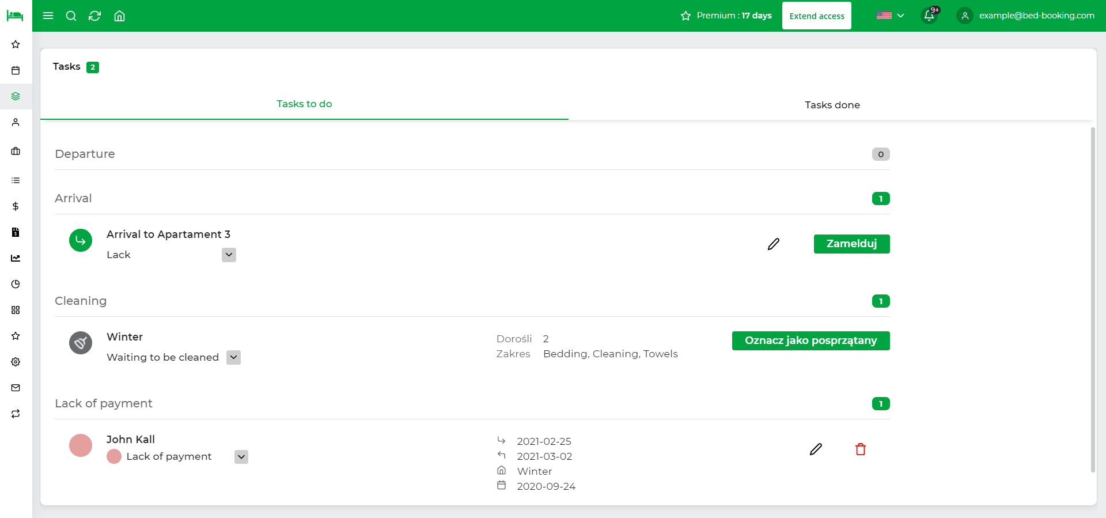Open example@bed-booking.com account link
This screenshot has height=518, width=1106.
coord(1036,16)
